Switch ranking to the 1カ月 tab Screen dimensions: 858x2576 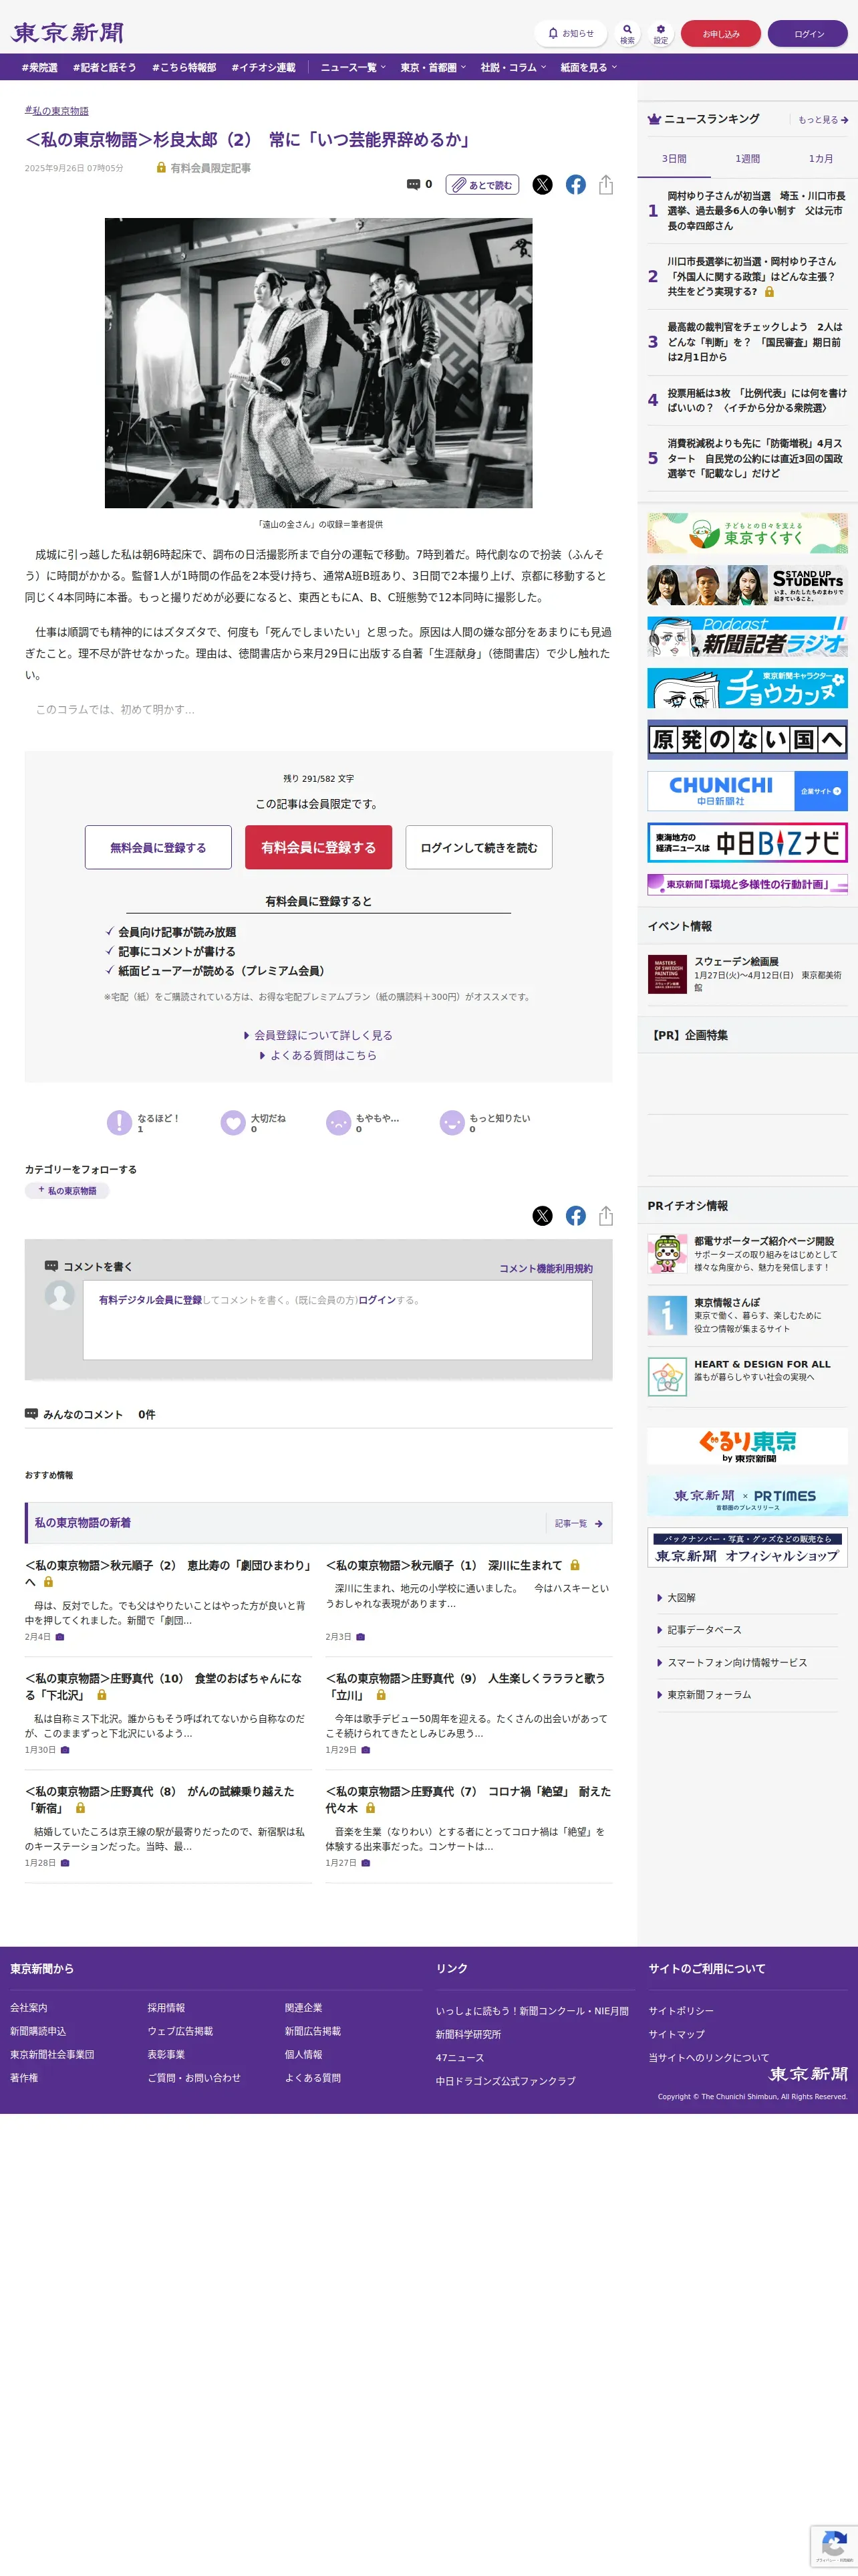[x=821, y=159]
